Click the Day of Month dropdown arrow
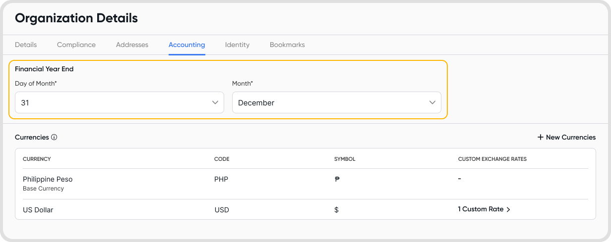This screenshot has width=611, height=242. point(215,102)
